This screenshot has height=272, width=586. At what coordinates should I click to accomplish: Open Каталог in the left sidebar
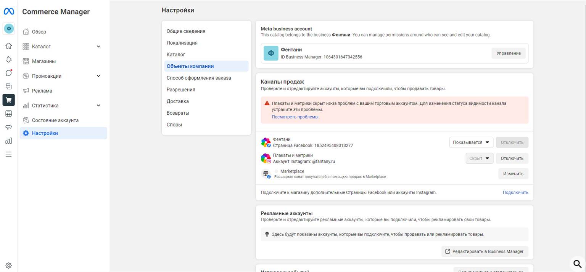pyautogui.click(x=63, y=46)
